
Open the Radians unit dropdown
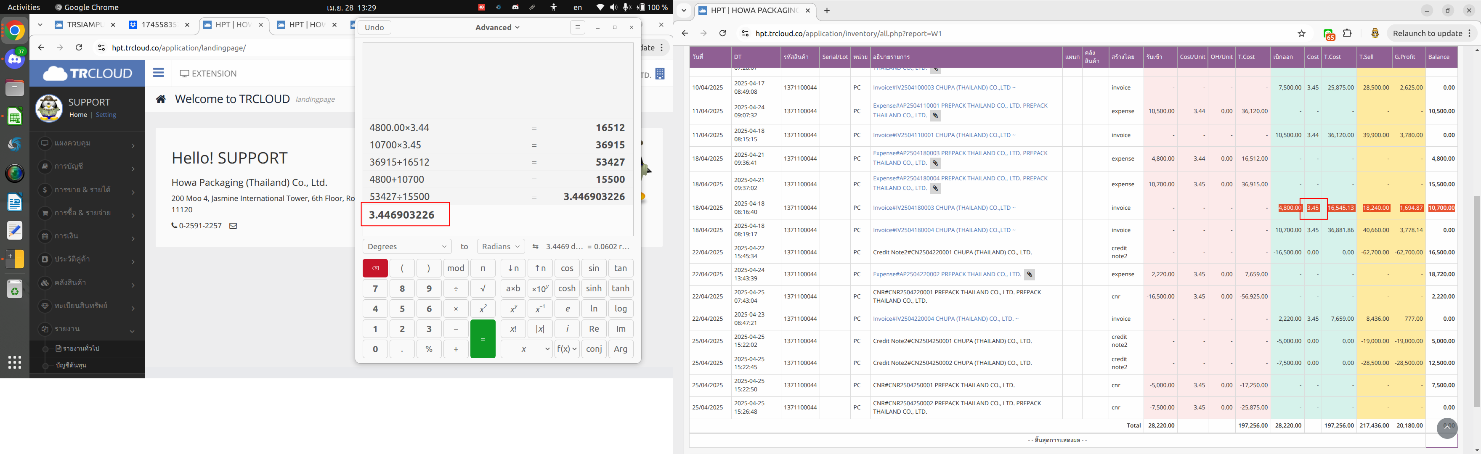click(501, 246)
